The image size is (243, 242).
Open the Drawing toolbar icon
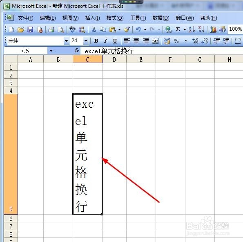(x=223, y=29)
